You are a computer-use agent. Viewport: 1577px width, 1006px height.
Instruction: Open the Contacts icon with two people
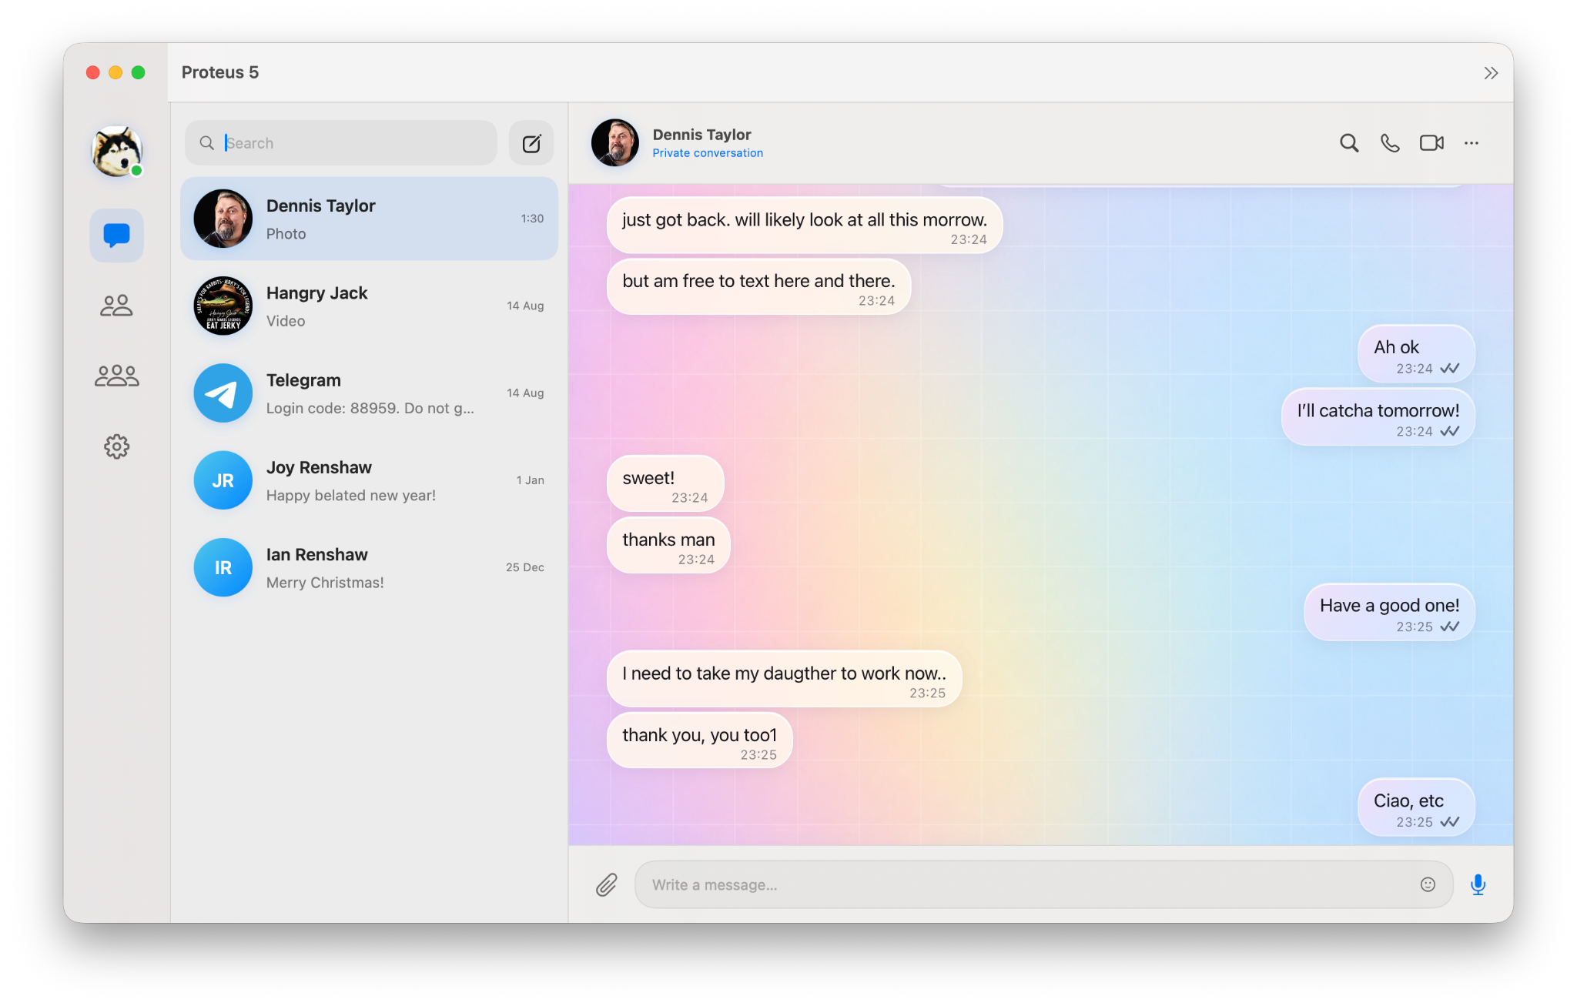pos(116,306)
